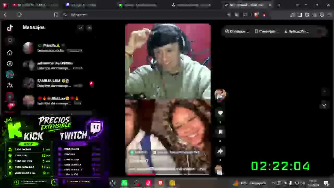Open the expand icon beside Mensajes

pyautogui.click(x=81, y=28)
